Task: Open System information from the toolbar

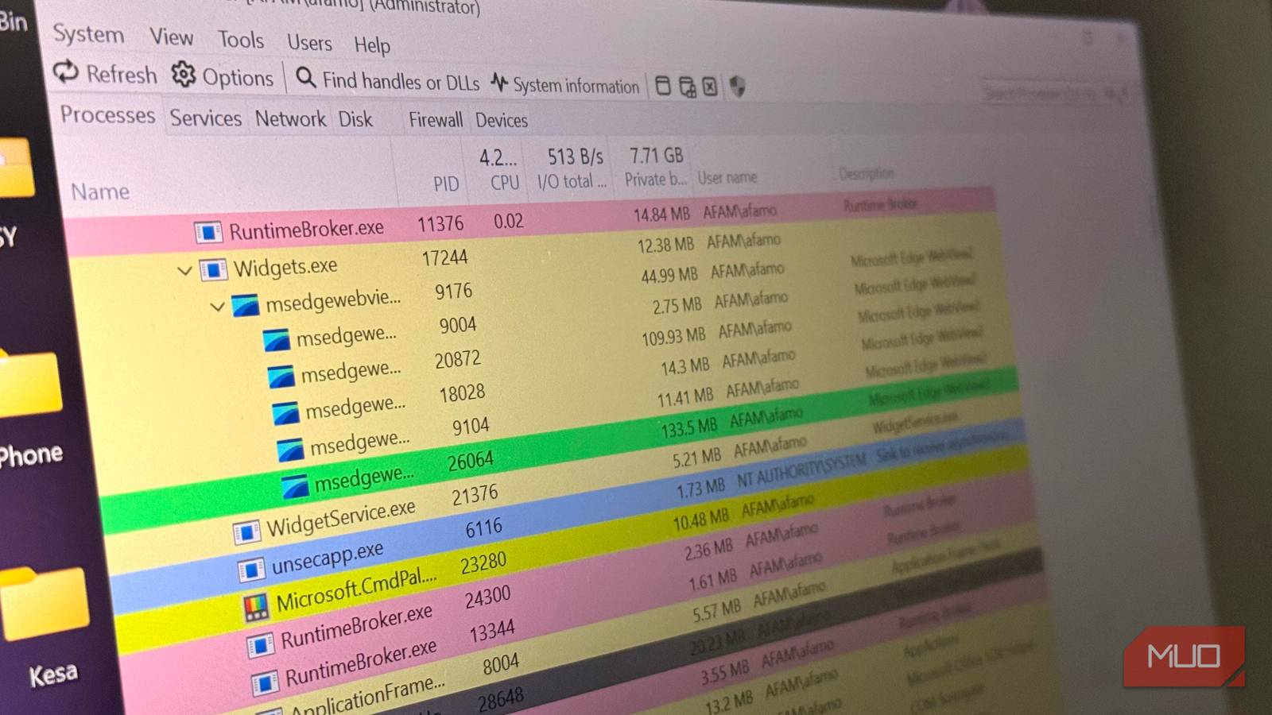Action: click(564, 84)
